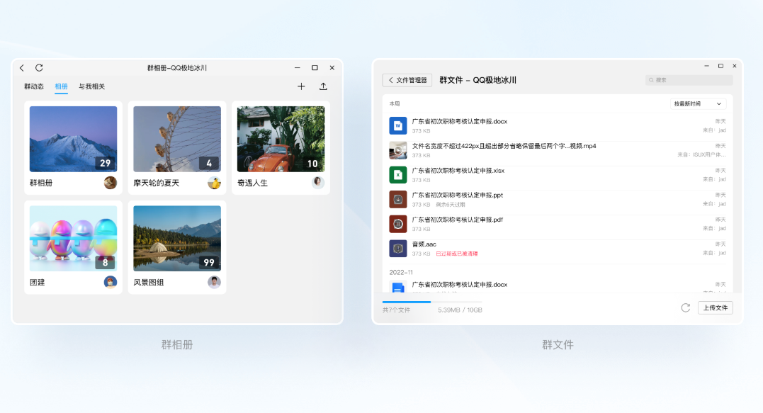Viewport: 763px width, 413px height.
Task: Click the 已过期或已被清理 status text
Action: pyautogui.click(x=456, y=254)
